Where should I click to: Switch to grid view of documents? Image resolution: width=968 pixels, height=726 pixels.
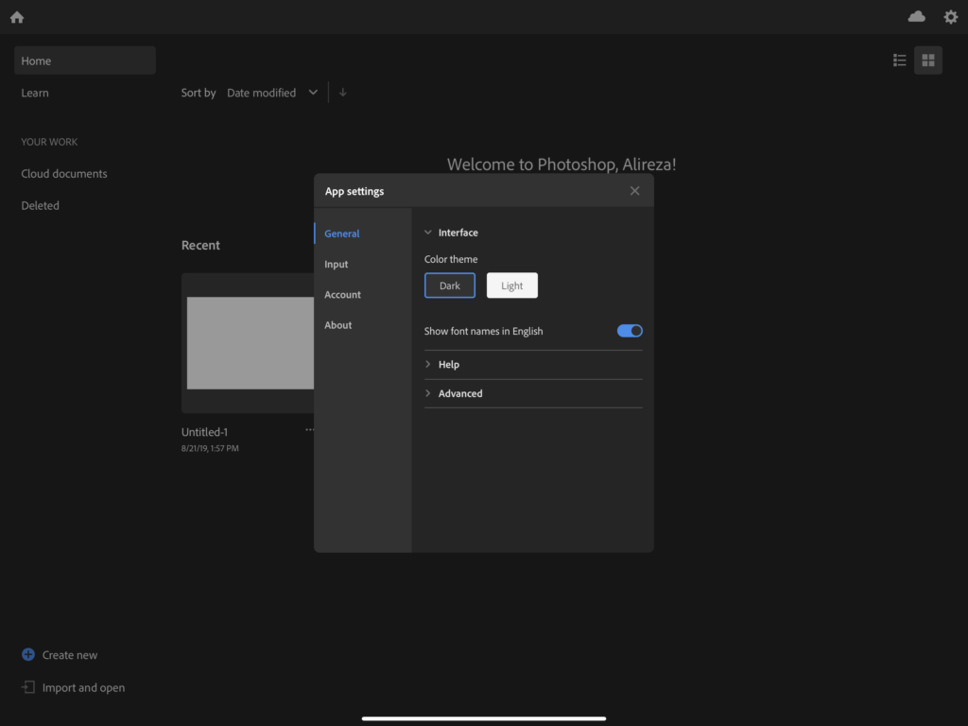927,60
